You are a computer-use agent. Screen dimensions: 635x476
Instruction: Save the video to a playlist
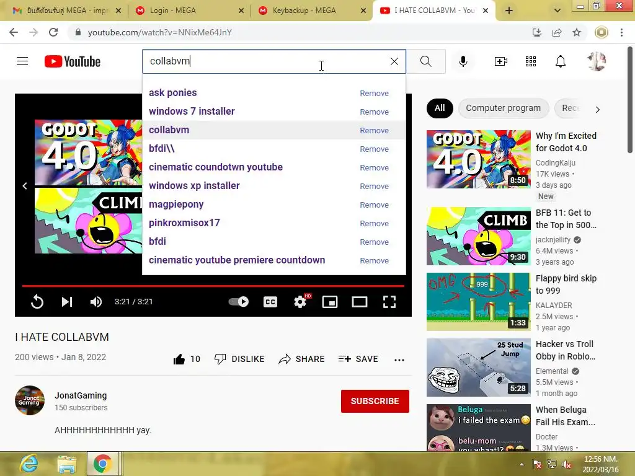358,359
